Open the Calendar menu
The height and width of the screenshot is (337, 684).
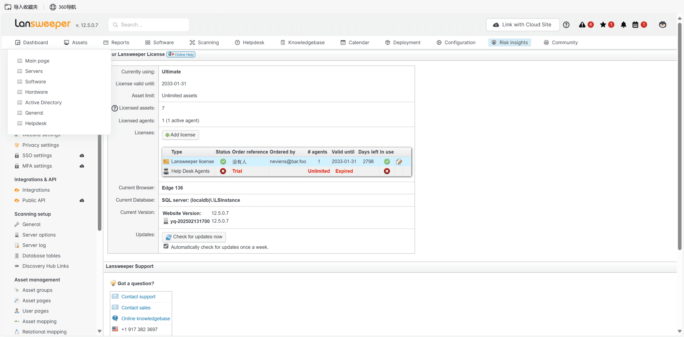[355, 42]
